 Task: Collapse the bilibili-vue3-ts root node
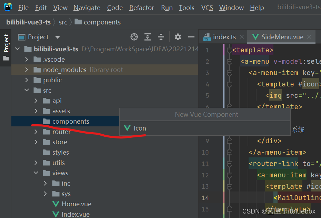click(x=17, y=49)
